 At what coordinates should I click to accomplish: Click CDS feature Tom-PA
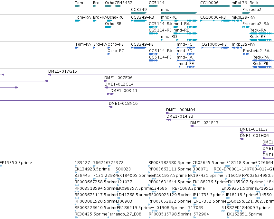77,48
